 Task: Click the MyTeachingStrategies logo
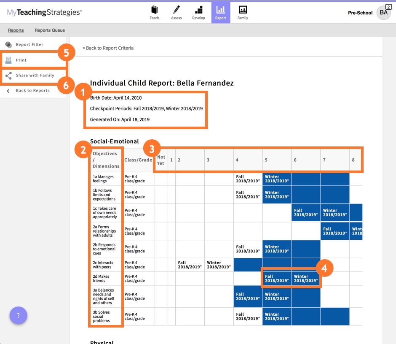click(x=44, y=13)
